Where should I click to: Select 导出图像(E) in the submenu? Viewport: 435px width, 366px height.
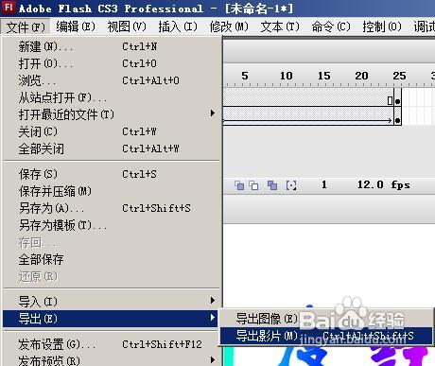point(326,319)
